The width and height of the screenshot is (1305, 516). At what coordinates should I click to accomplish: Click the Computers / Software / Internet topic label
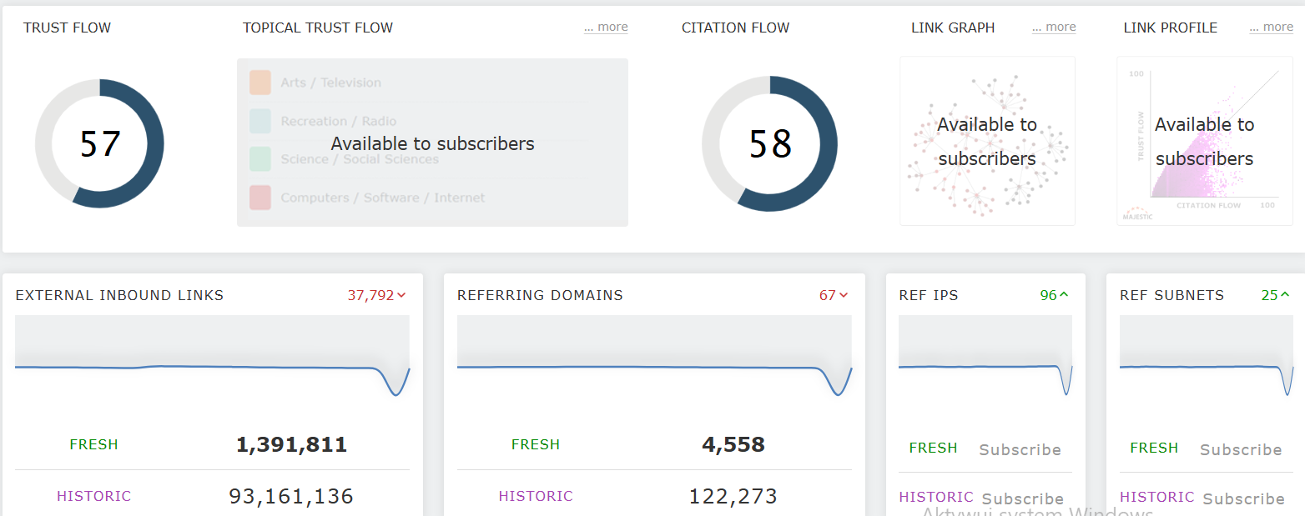(383, 198)
